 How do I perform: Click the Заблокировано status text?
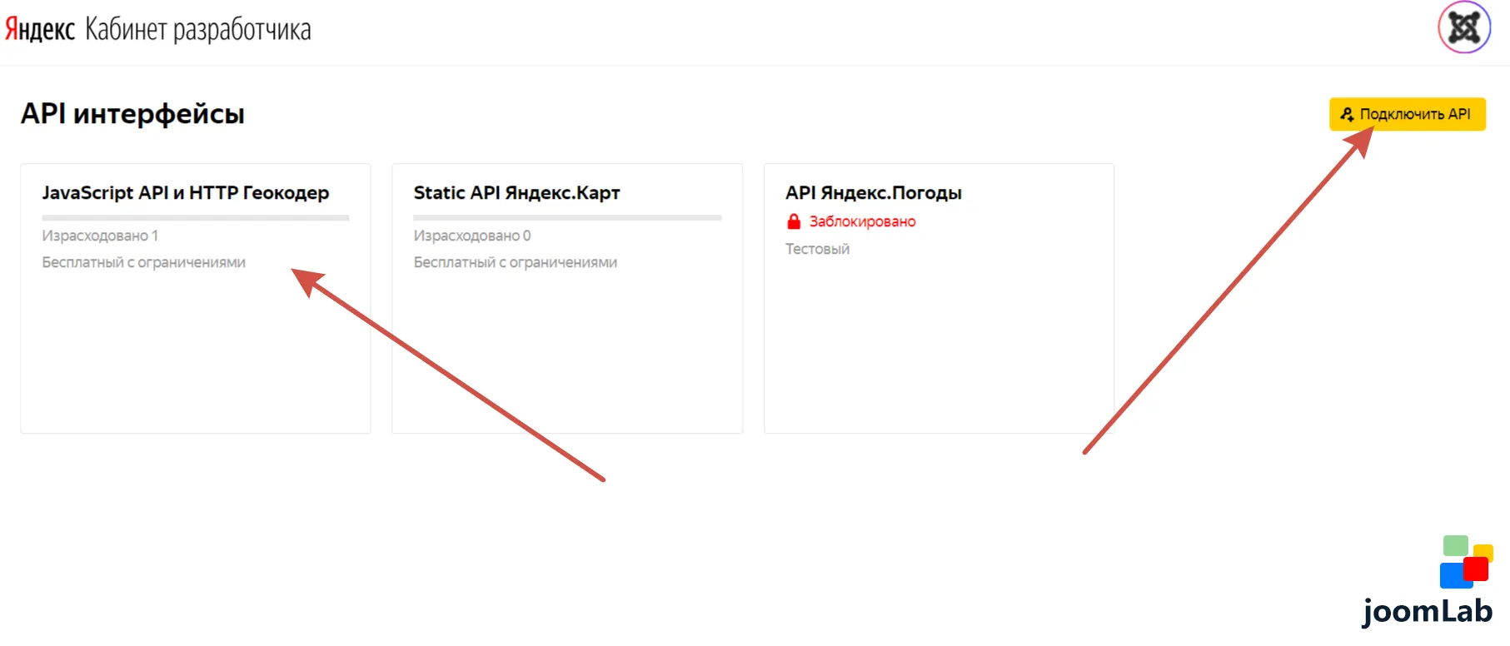(862, 221)
